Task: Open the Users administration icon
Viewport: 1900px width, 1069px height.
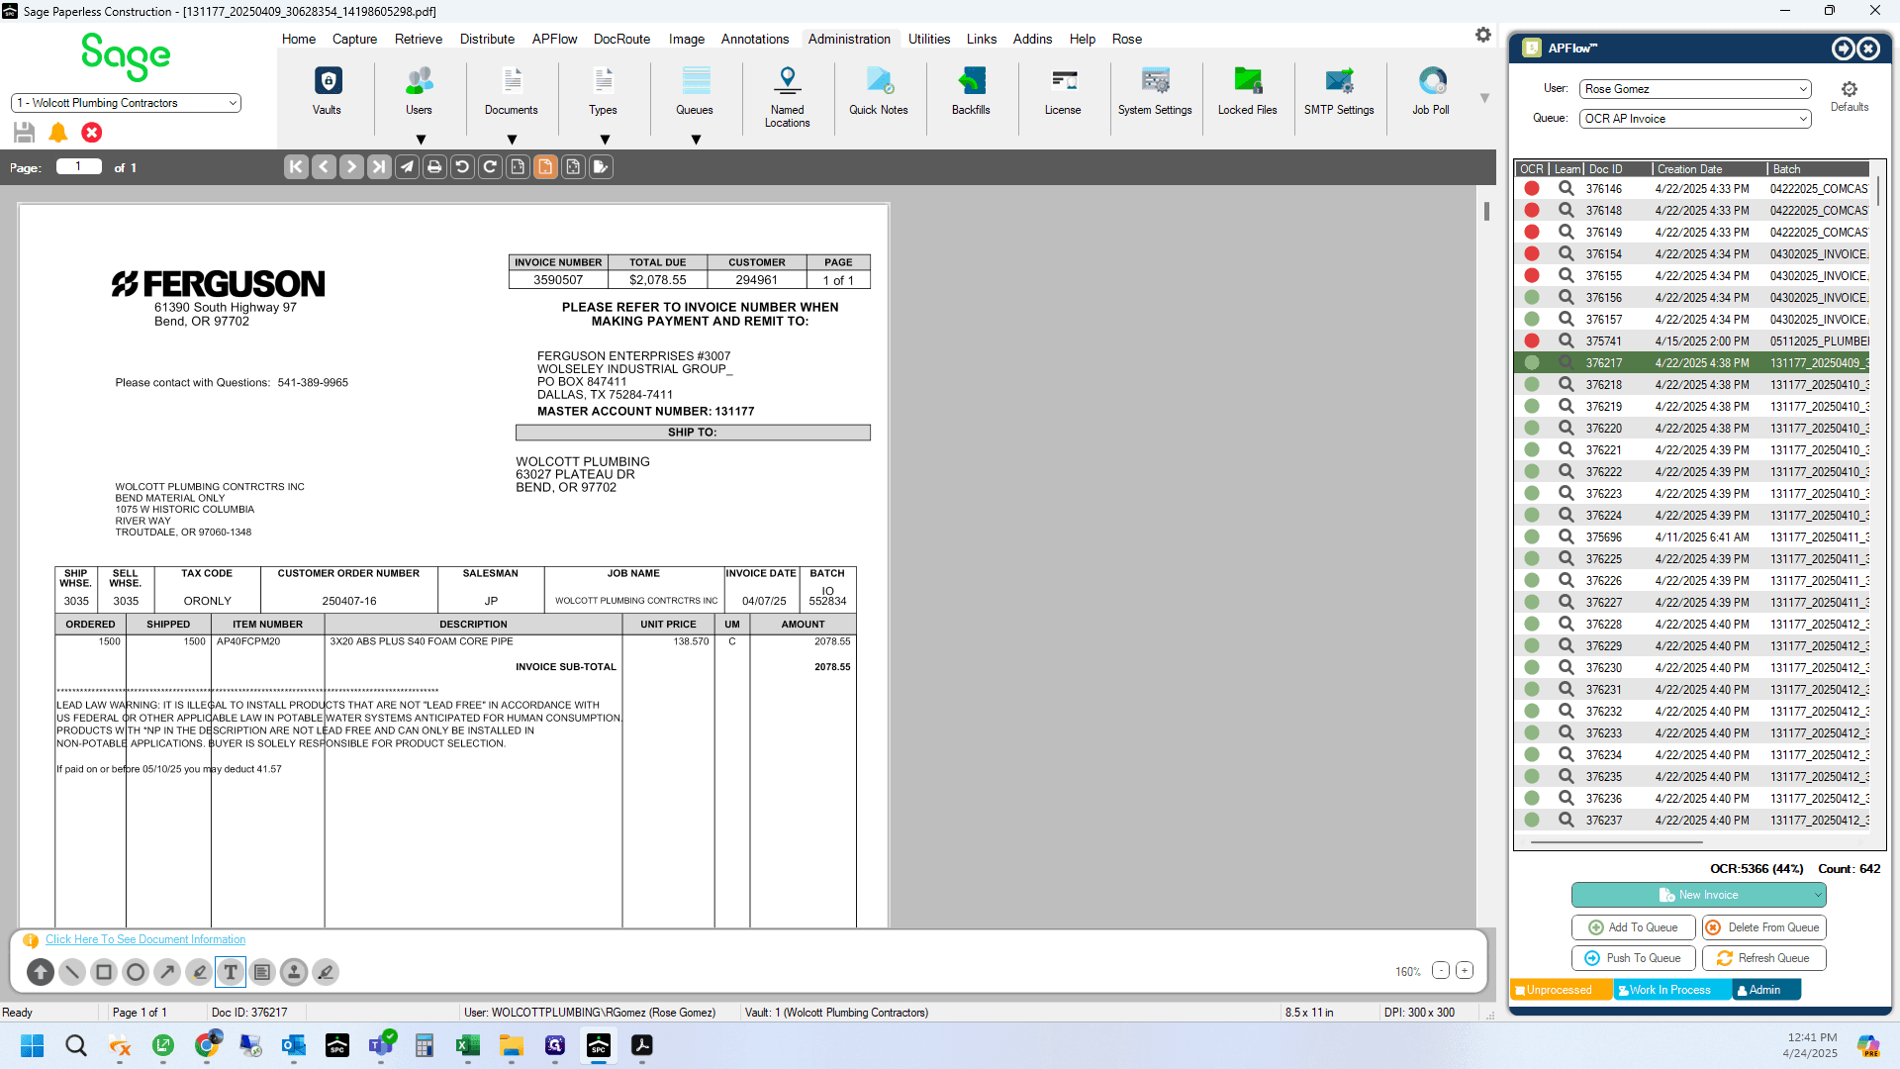Action: [419, 91]
